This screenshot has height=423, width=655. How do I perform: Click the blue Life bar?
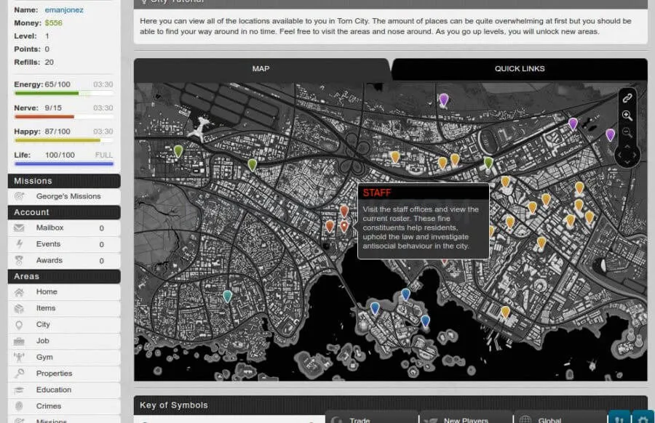point(63,164)
